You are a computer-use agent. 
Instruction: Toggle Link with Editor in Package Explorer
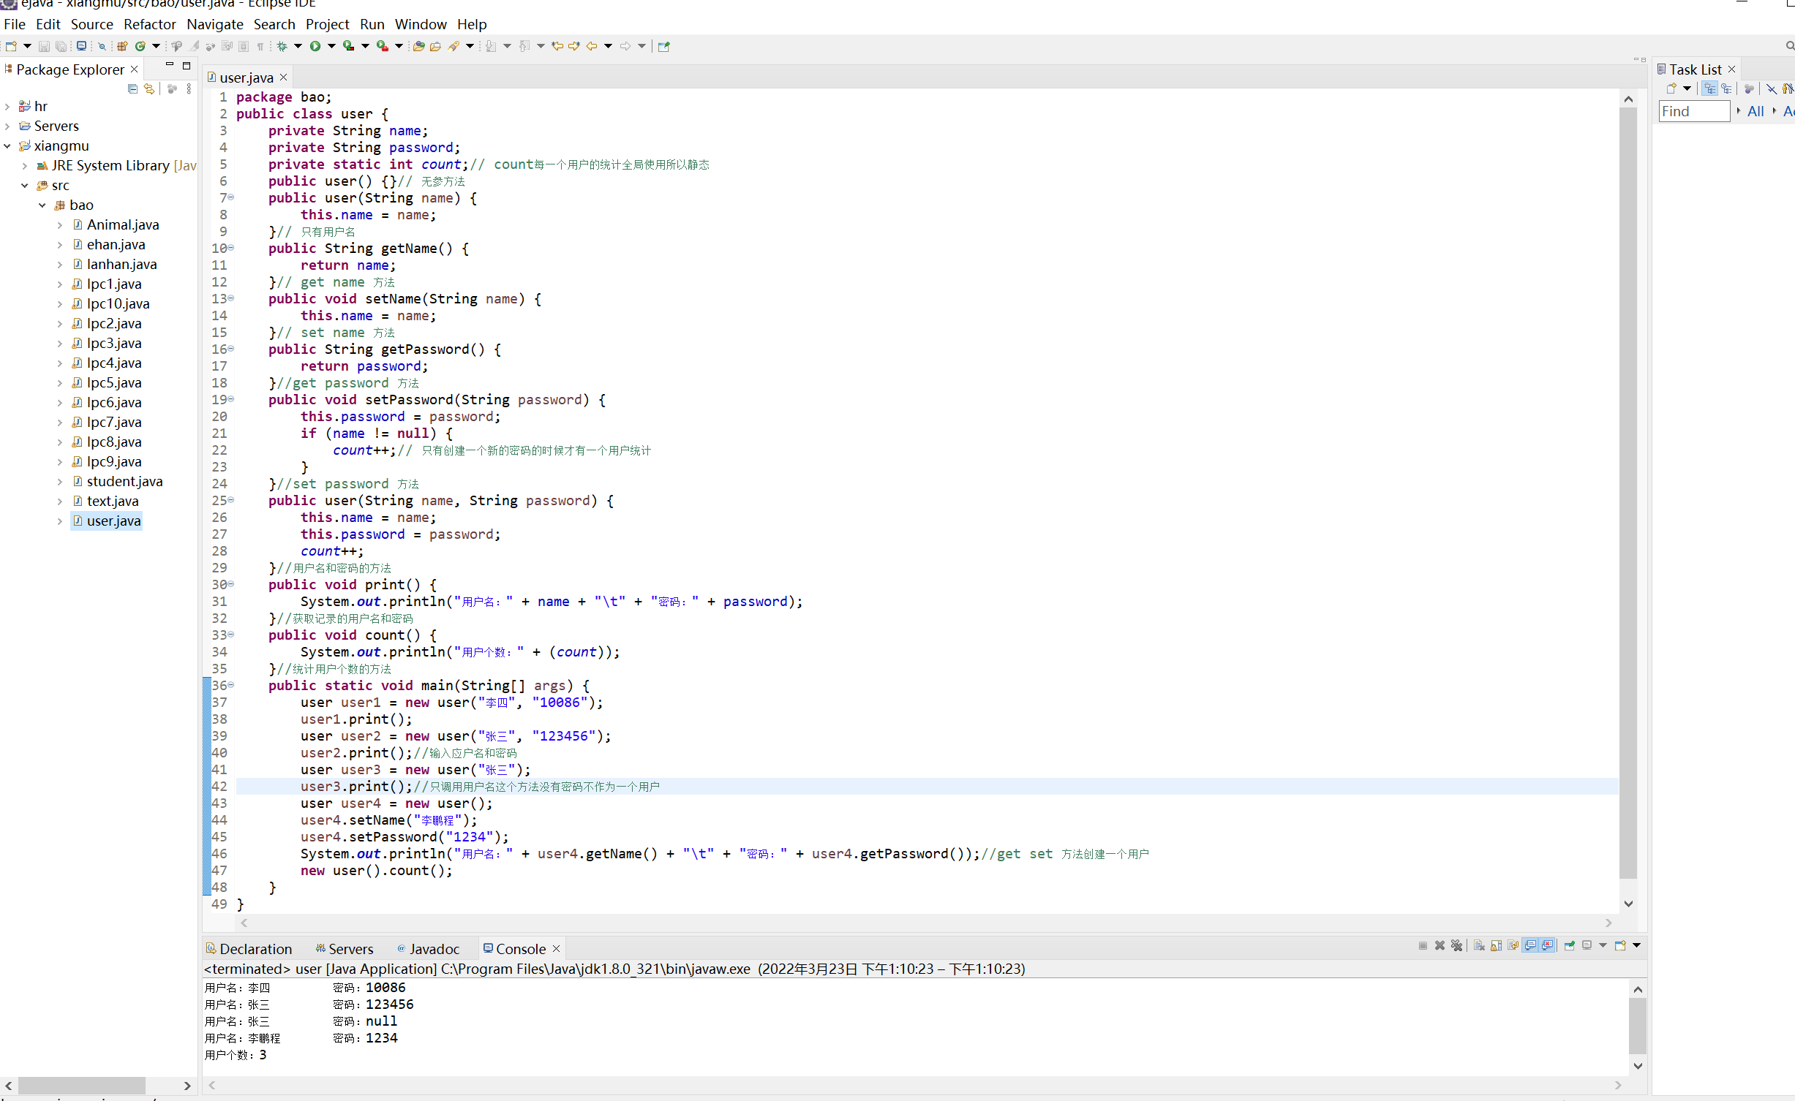pos(149,88)
